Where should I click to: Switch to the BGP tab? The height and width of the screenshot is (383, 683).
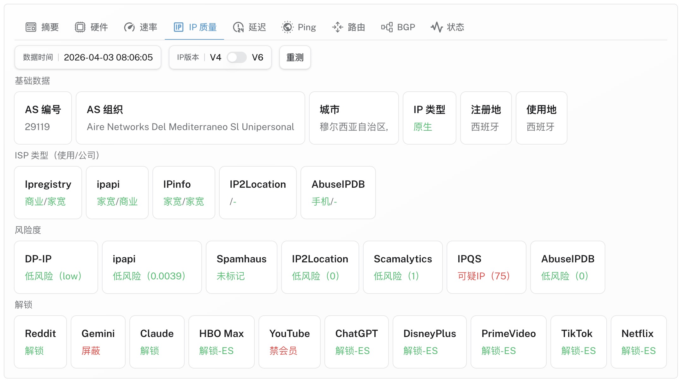click(x=398, y=27)
